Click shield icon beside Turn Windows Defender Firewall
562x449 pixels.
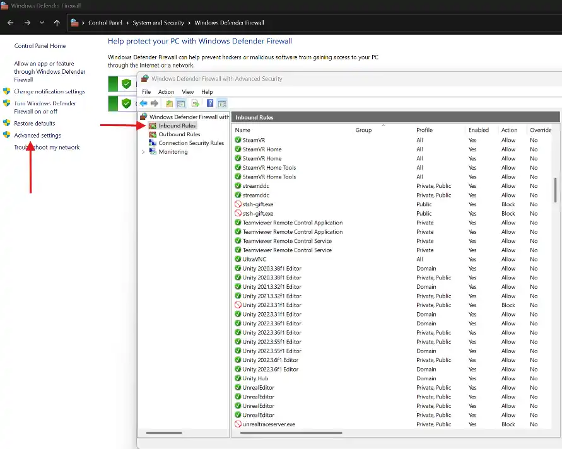pos(6,103)
